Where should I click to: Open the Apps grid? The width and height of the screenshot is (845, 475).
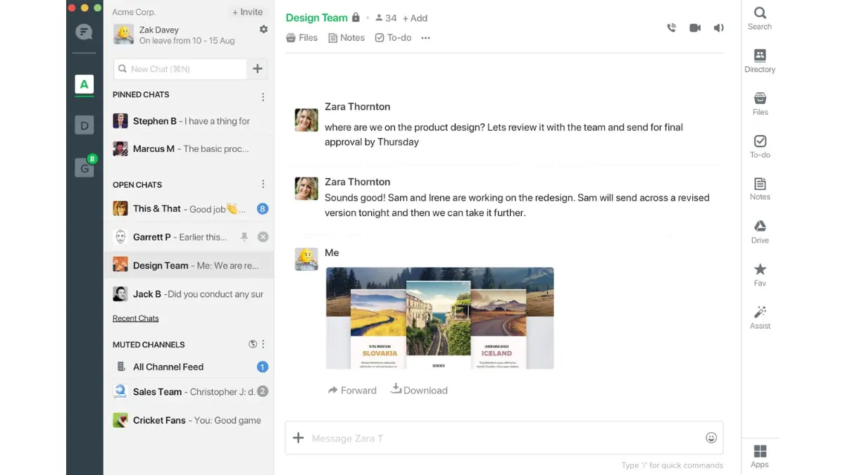coord(760,455)
